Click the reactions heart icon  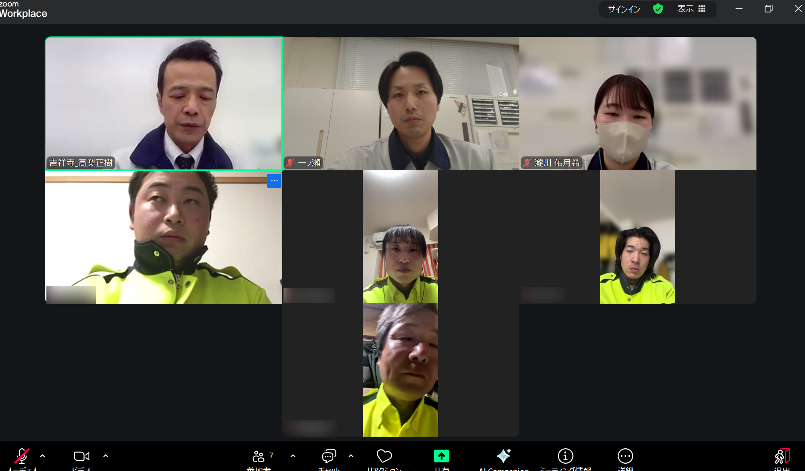[384, 456]
